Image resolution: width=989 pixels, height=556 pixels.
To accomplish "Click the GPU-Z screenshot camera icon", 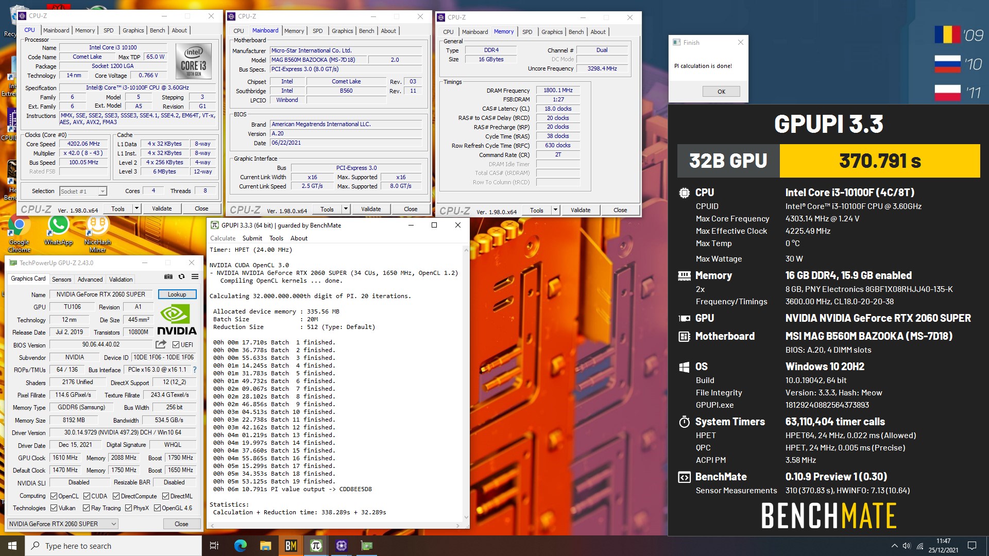I will 168,276.
